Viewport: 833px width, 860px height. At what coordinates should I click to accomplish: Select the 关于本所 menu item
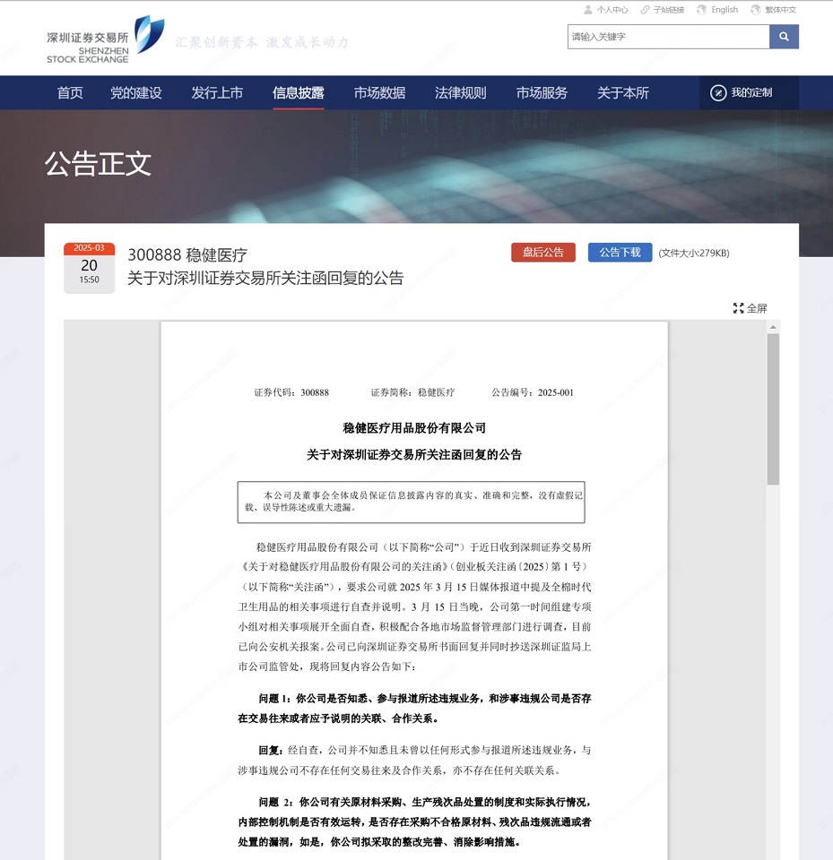(x=621, y=92)
